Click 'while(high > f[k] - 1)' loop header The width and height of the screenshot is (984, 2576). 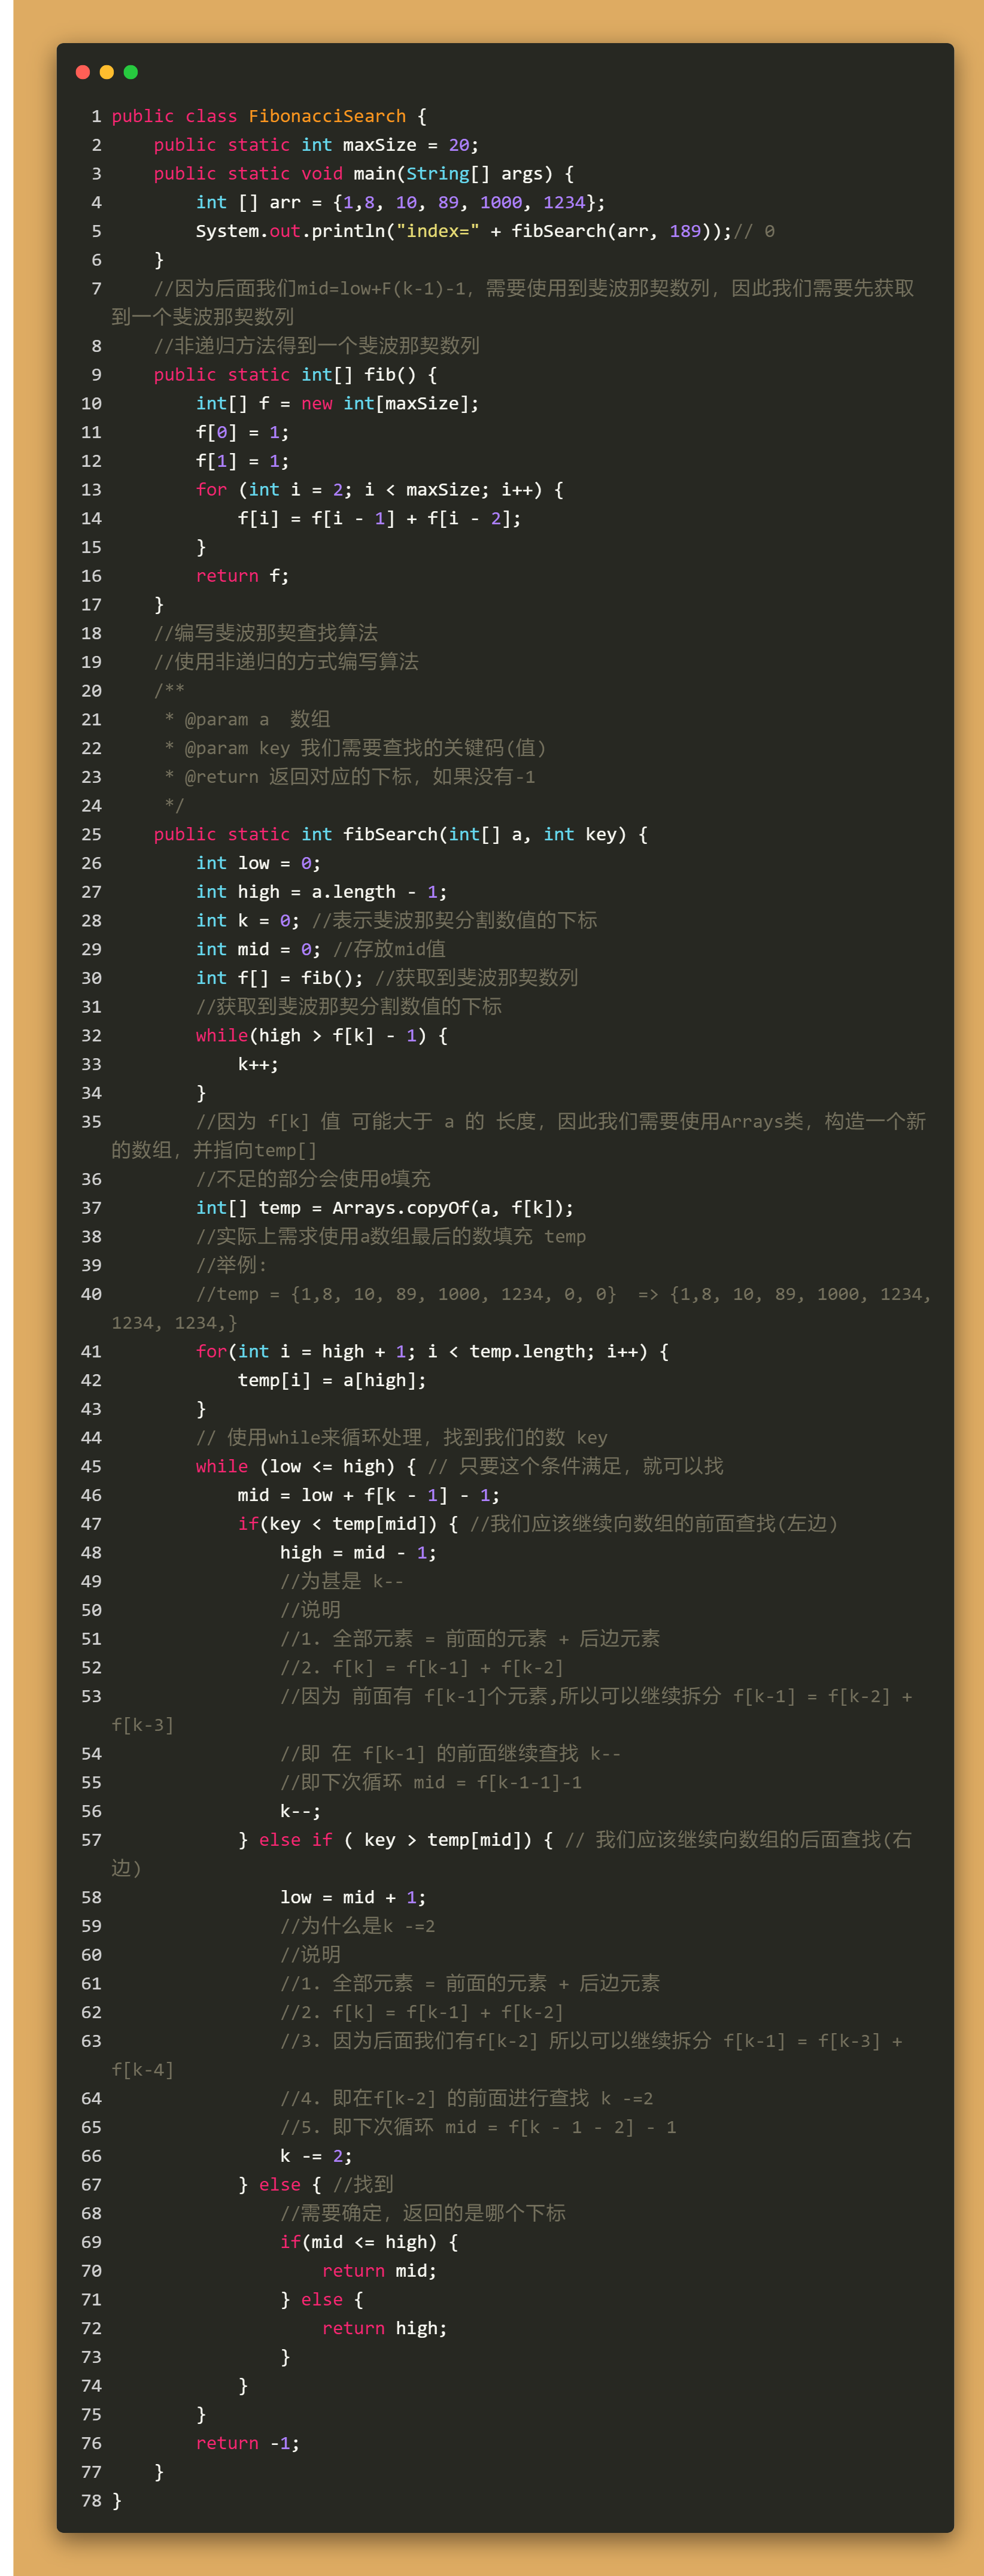click(311, 1036)
